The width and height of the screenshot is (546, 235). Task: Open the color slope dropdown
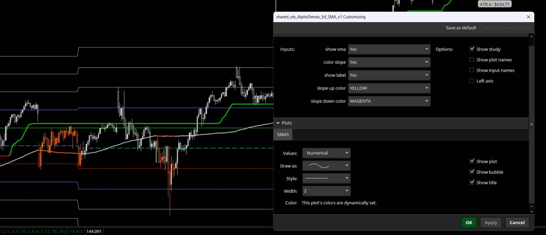click(x=389, y=62)
